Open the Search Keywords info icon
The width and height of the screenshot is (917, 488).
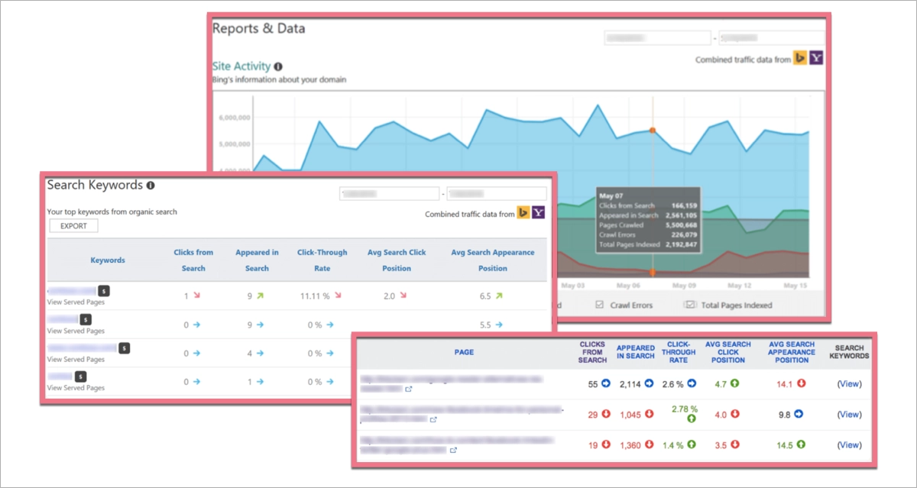pyautogui.click(x=152, y=185)
